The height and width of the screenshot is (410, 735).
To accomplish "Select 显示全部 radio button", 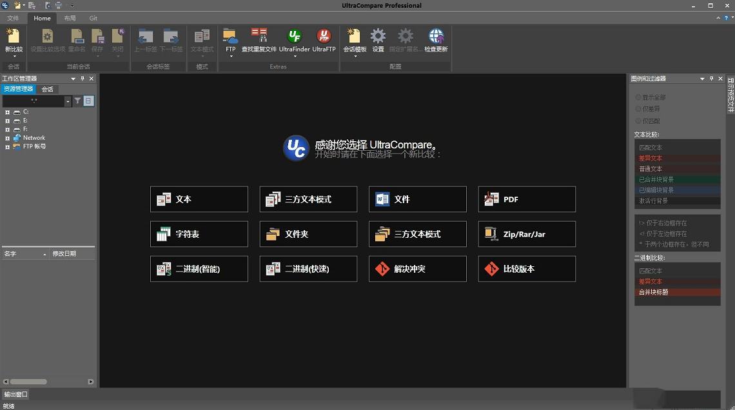I will pyautogui.click(x=638, y=97).
